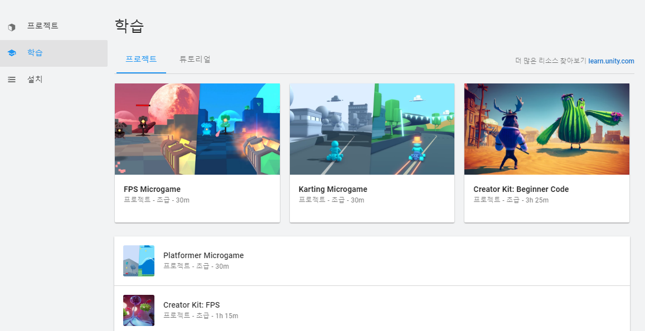Click the '프로젝트 - 초급 - 3h 25m' text

click(511, 200)
